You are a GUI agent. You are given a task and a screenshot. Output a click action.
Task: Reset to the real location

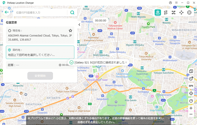(191, 101)
